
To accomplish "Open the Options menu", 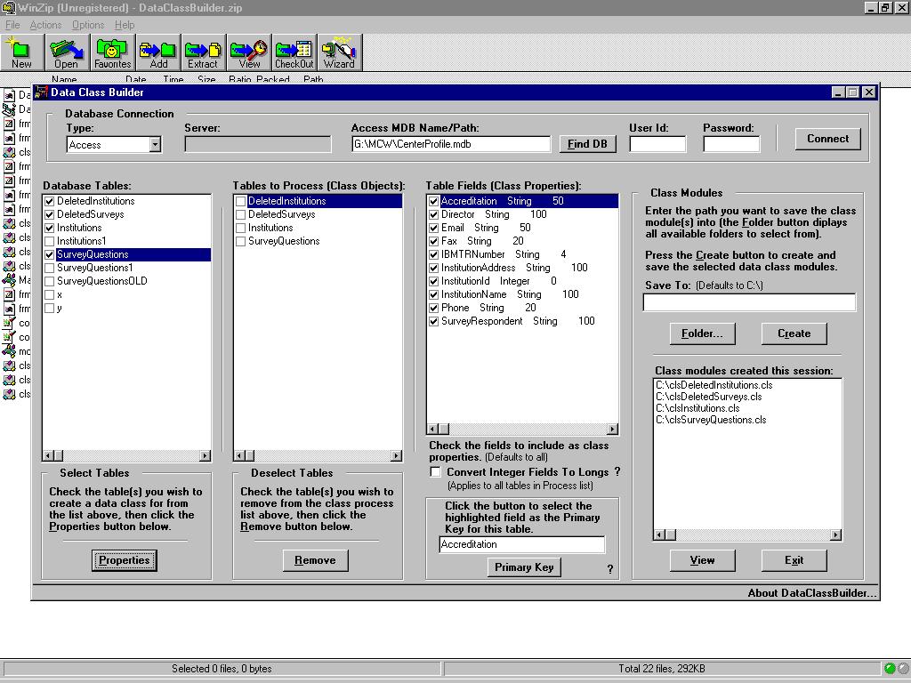I will [88, 25].
